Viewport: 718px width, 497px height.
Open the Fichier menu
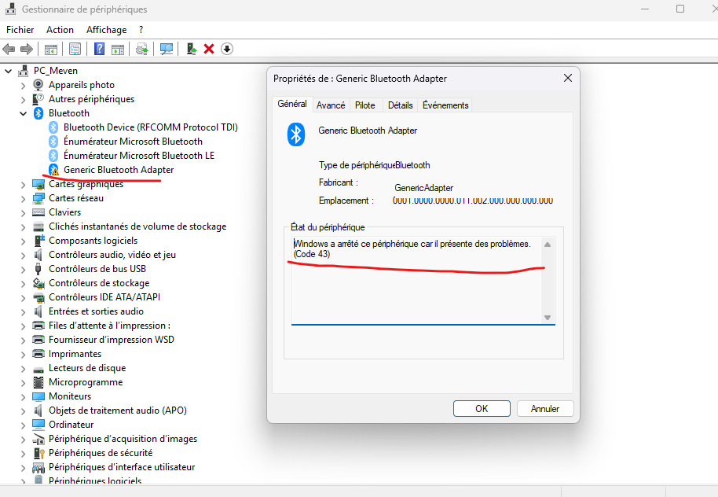(20, 30)
